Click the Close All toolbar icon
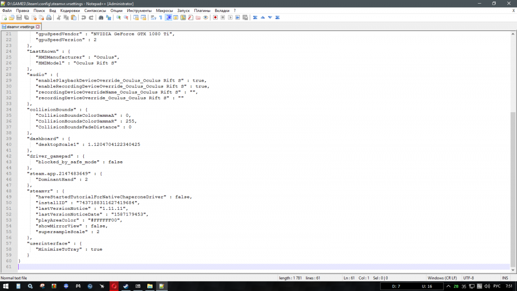 point(41,18)
